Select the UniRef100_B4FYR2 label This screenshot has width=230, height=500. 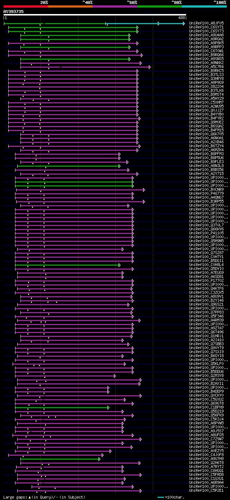click(206, 118)
